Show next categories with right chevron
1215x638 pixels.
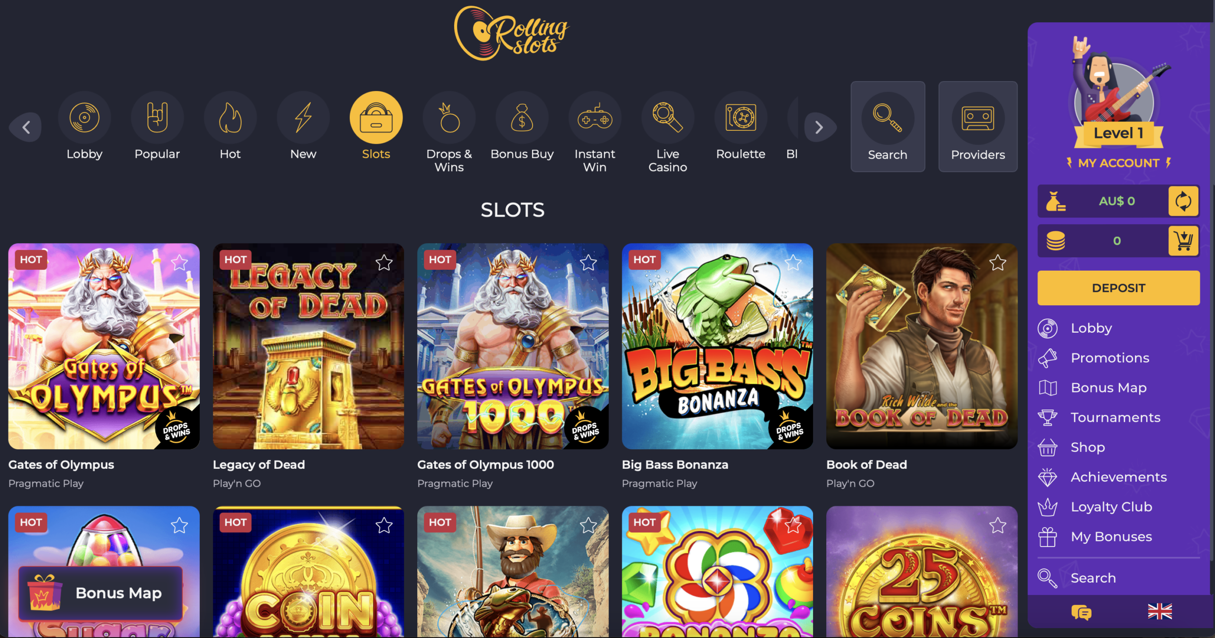[x=819, y=127]
